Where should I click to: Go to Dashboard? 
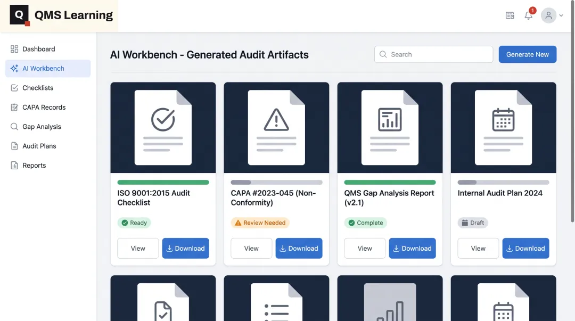tap(48, 49)
